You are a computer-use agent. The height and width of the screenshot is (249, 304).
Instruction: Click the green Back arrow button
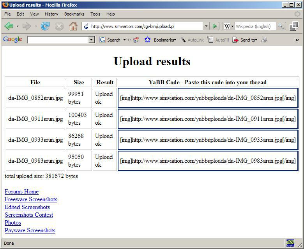(x=9, y=26)
